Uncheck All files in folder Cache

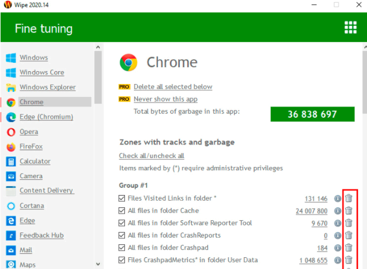tap(122, 211)
